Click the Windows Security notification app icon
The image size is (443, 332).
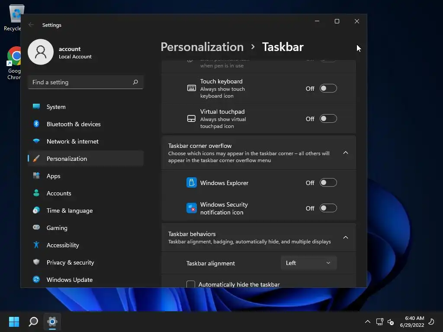192,208
